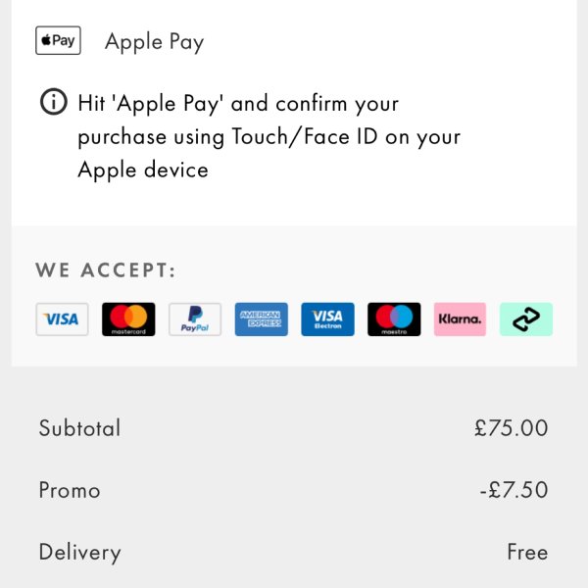
Task: Click the info circle icon
Action: click(x=53, y=102)
